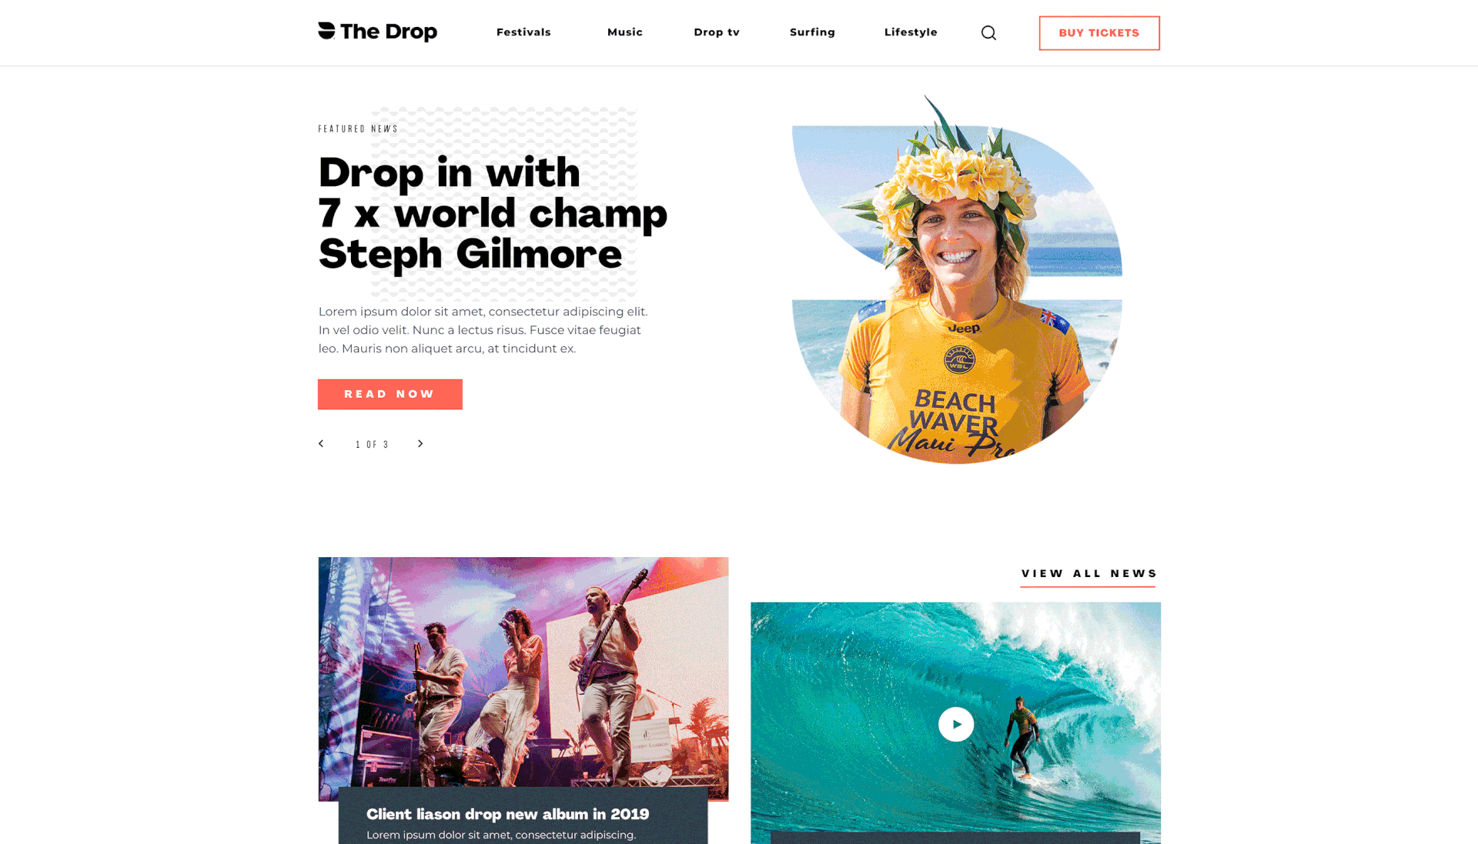The width and height of the screenshot is (1478, 844).
Task: Click the Buy Tickets button
Action: [1099, 33]
